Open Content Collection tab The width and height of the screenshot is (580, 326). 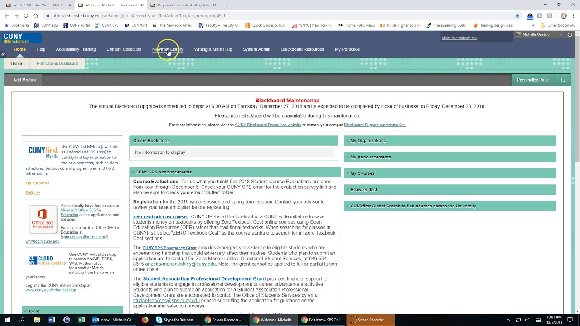(124, 49)
